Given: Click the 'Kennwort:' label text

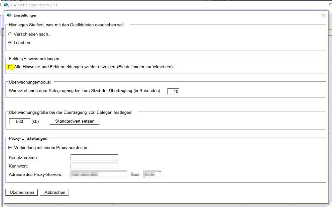Looking at the screenshot, I should coord(18,166).
